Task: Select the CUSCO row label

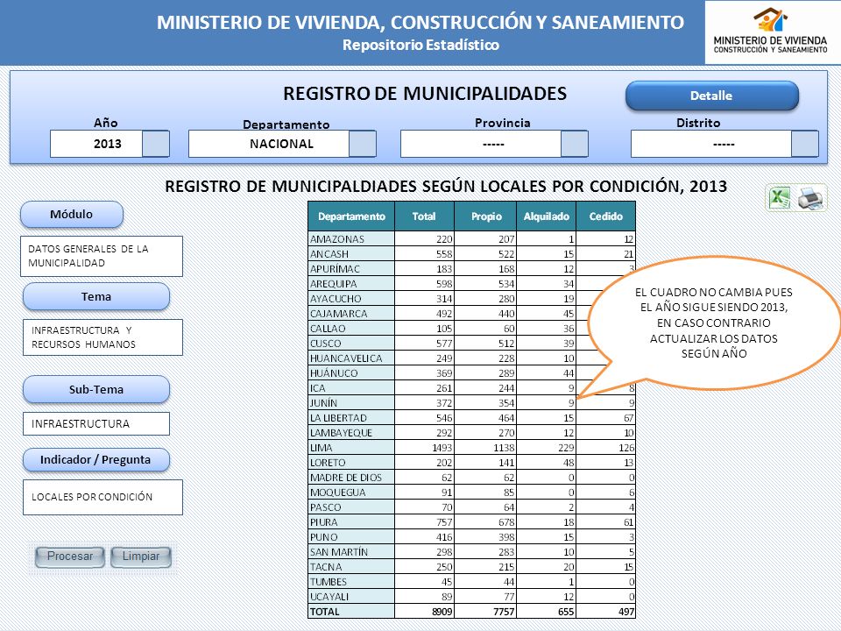Action: tap(351, 344)
